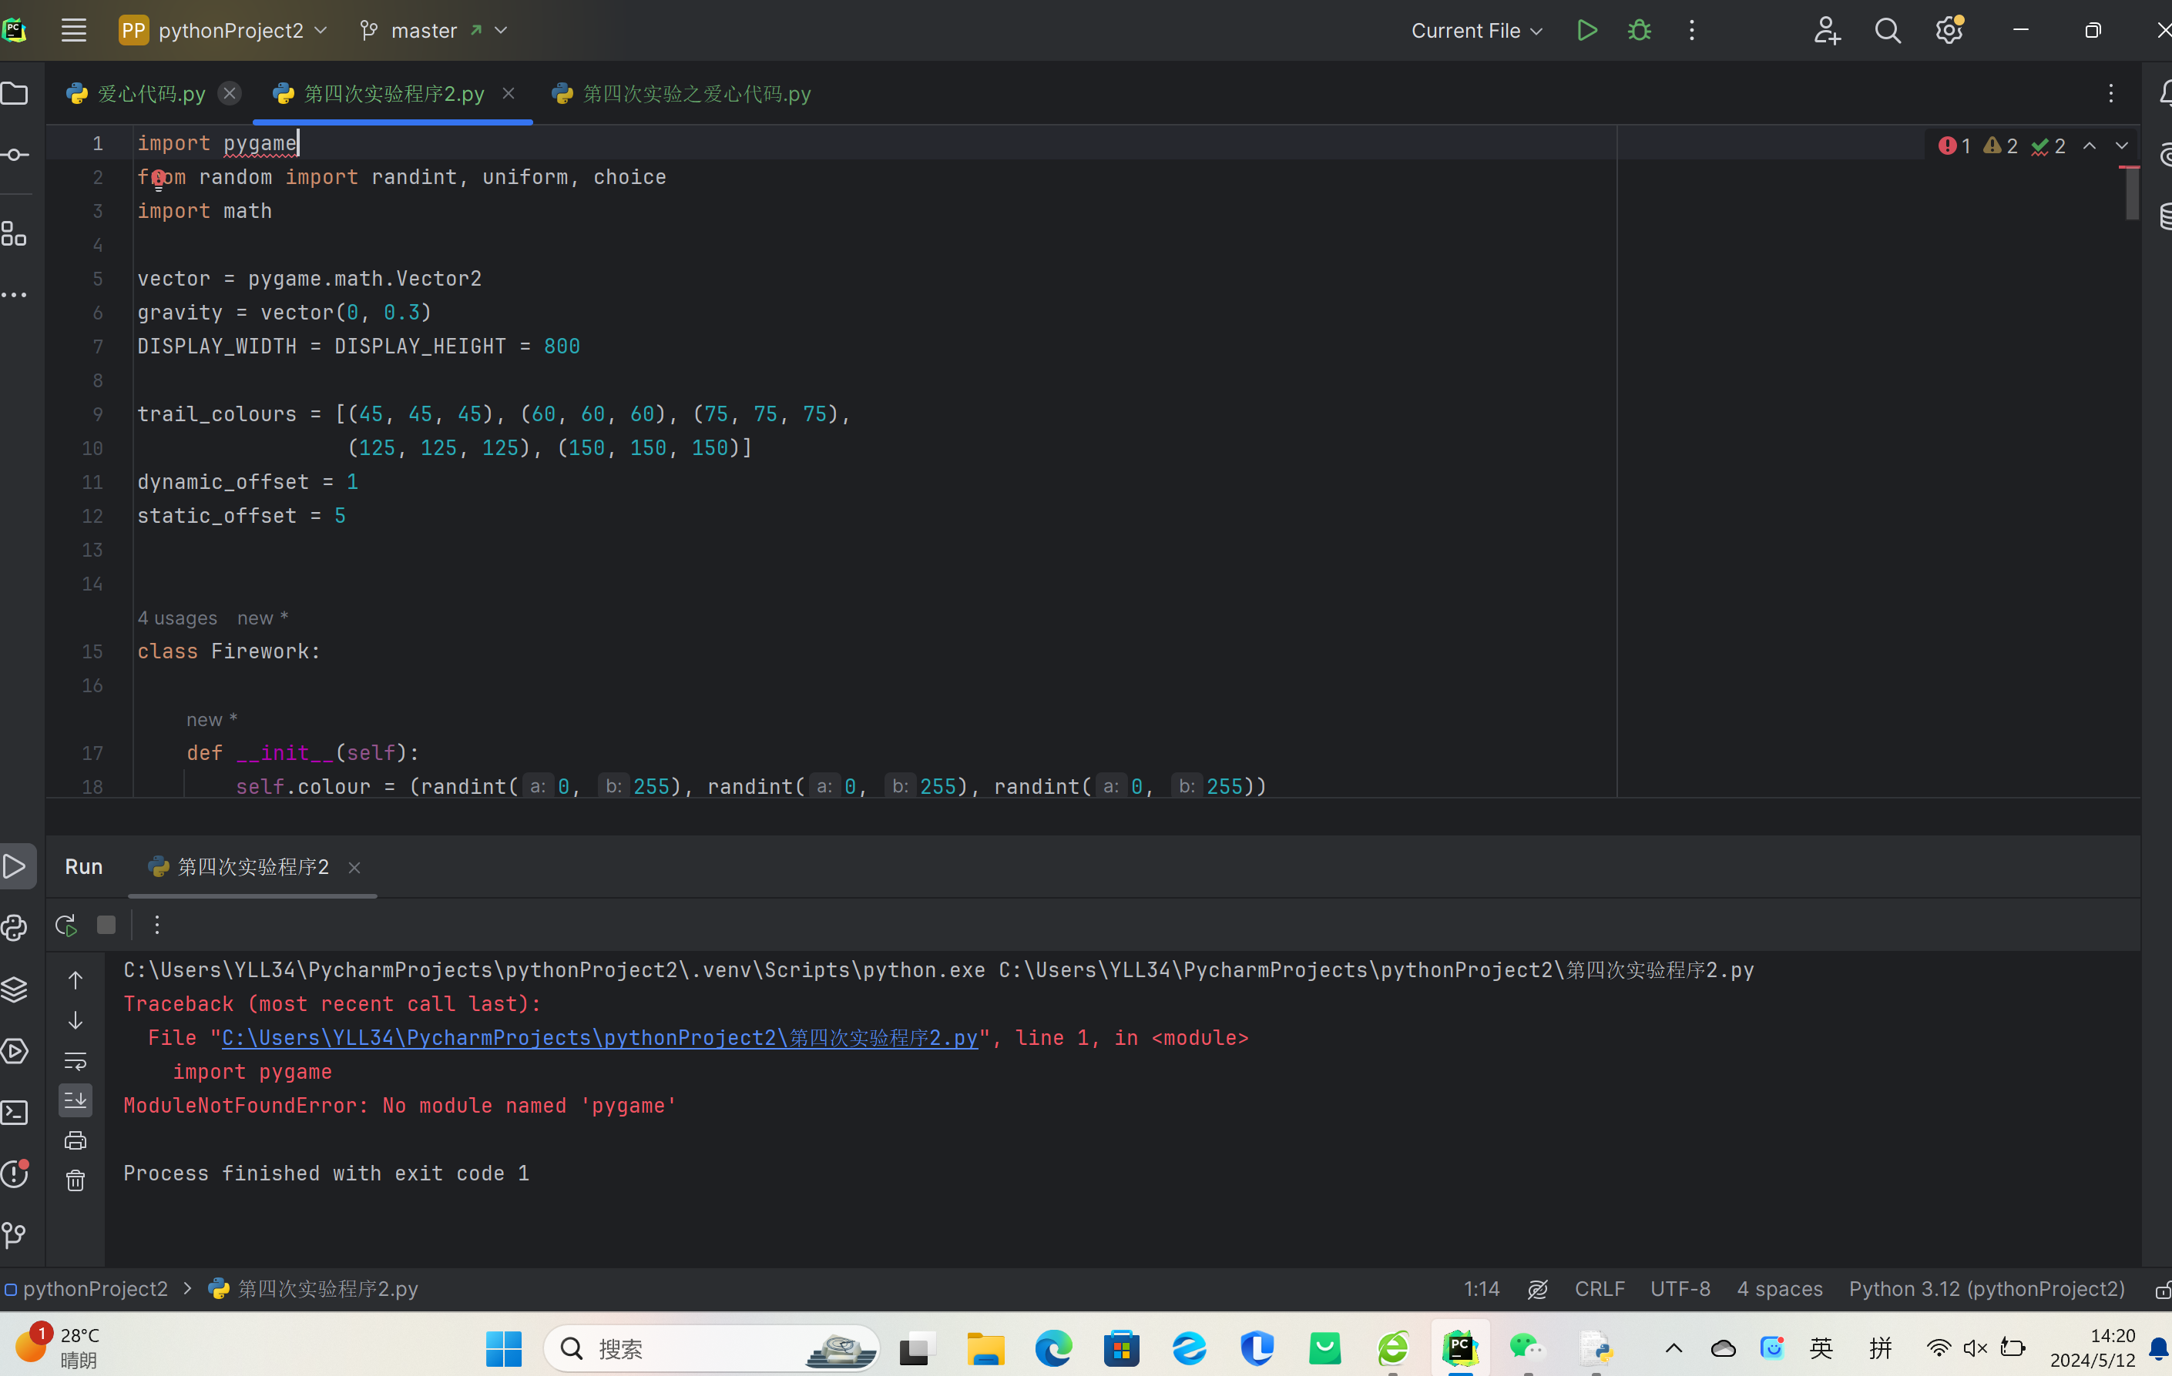Open weather widget showing 28°C
This screenshot has width=2172, height=1376.
tap(56, 1348)
